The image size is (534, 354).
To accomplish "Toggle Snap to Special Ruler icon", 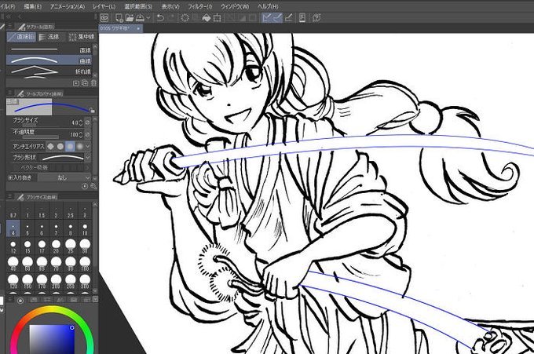I will [x=277, y=18].
